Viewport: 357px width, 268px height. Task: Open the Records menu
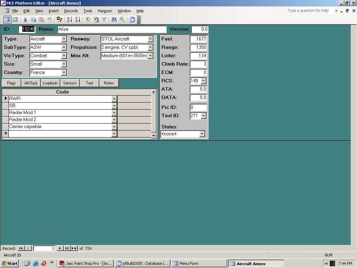coord(71,11)
